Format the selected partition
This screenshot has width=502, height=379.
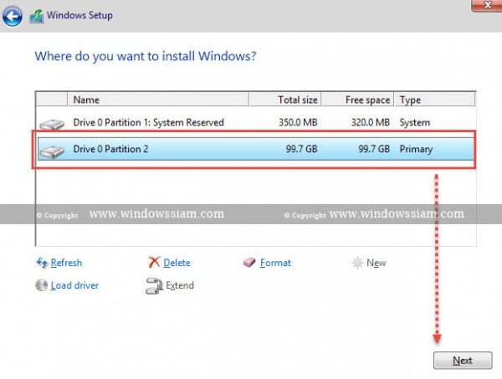275,263
